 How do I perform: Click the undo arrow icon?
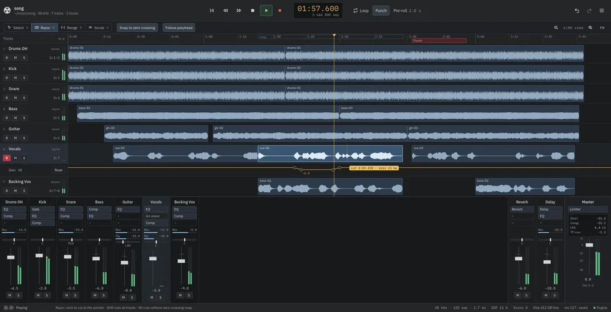[x=577, y=11]
